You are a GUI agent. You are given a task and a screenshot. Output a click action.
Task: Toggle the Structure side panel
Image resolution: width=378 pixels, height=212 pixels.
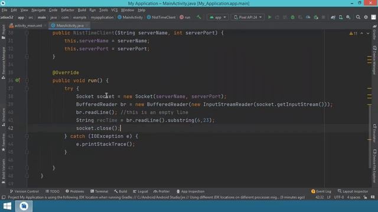point(4,117)
